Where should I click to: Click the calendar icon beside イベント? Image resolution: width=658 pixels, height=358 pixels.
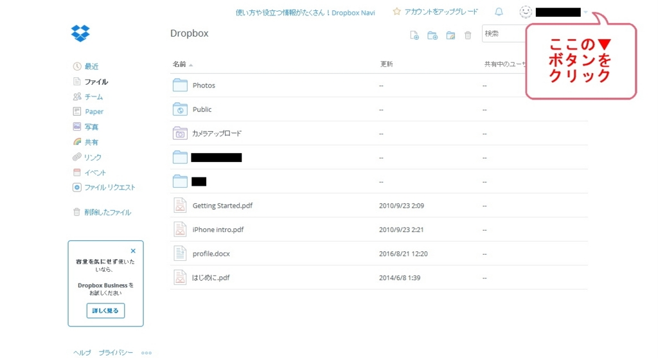pyautogui.click(x=77, y=172)
